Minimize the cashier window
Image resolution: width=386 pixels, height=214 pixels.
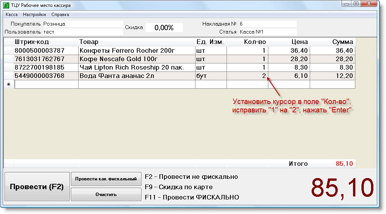point(347,4)
